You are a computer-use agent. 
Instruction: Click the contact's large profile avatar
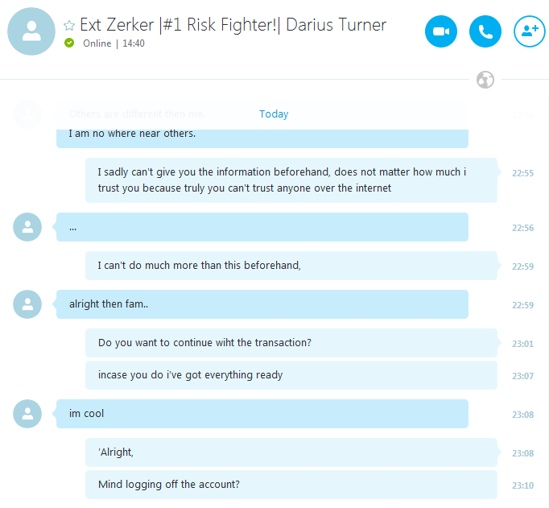coord(31,31)
